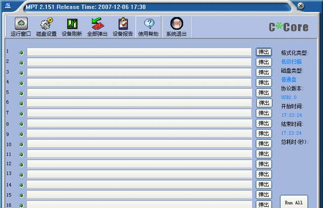Viewport: 323px width, 208px height.
Task: Click green status indicator for port 12
Action: coord(22,165)
